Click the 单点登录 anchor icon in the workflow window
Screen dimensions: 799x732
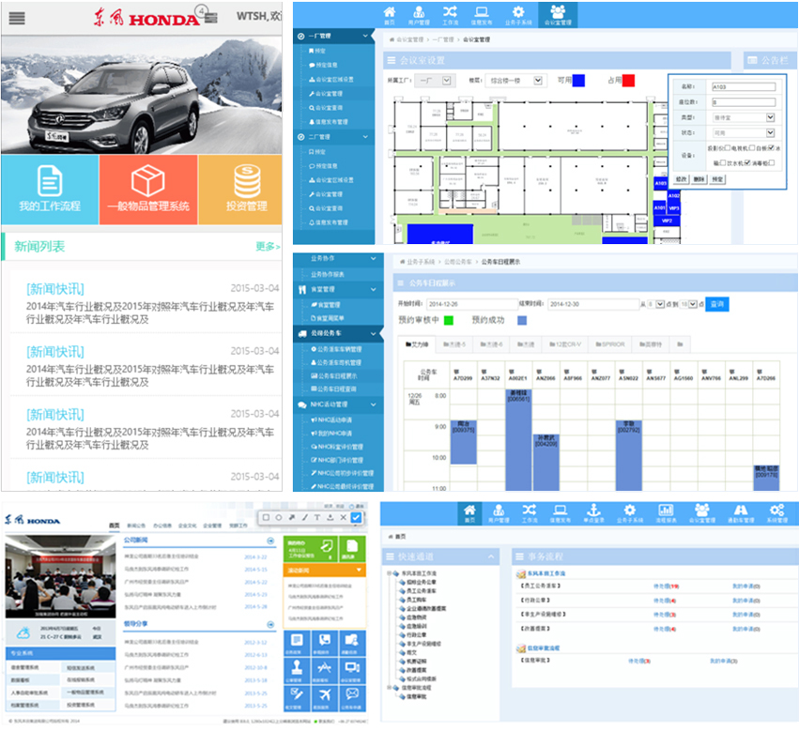tap(593, 513)
